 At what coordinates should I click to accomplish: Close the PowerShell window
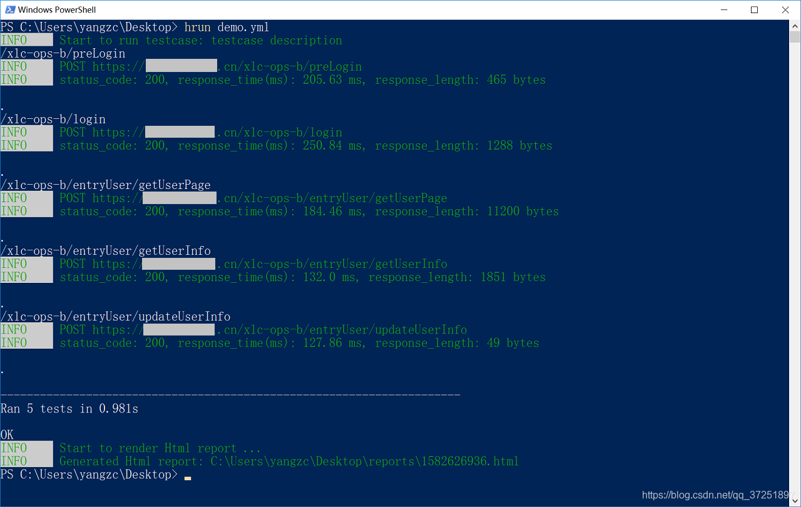click(x=785, y=10)
